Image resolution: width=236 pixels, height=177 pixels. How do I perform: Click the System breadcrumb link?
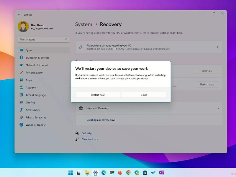point(84,24)
